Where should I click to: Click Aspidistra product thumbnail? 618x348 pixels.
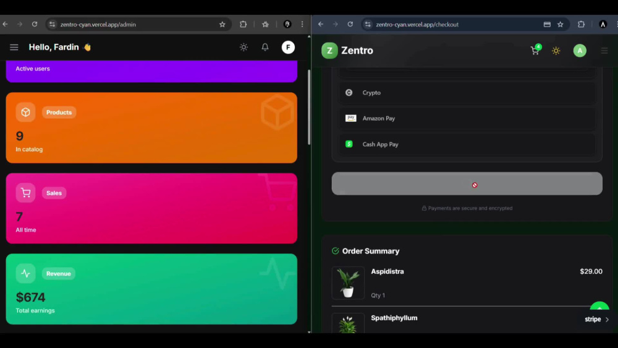348,283
